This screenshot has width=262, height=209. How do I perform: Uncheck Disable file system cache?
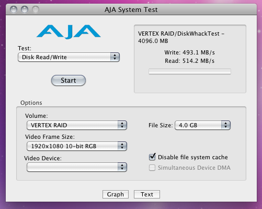coord(152,157)
